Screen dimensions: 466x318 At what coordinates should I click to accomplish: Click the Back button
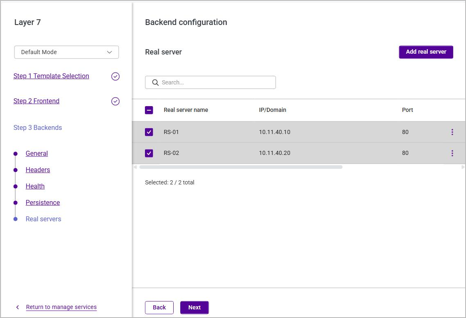coord(159,308)
